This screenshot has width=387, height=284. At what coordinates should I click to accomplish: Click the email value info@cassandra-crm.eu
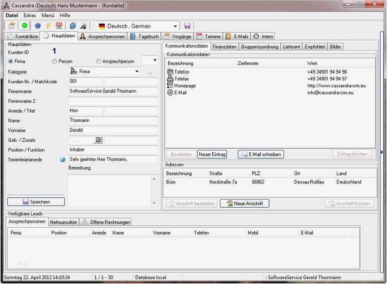pyautogui.click(x=330, y=93)
